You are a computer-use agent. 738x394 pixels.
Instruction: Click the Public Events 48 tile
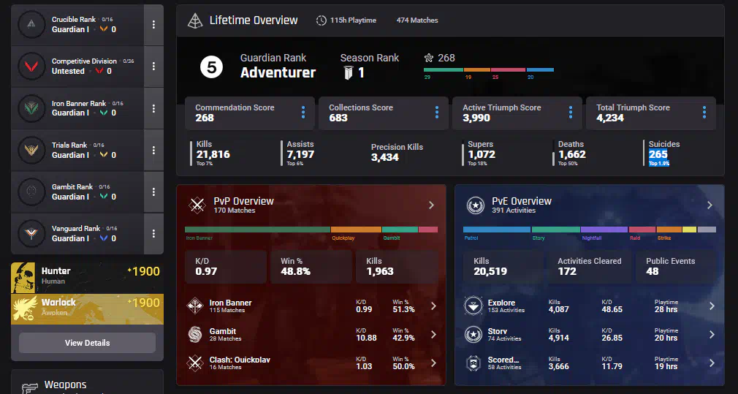tap(677, 267)
